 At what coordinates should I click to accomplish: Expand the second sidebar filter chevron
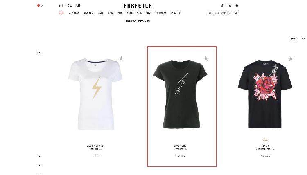39,156
